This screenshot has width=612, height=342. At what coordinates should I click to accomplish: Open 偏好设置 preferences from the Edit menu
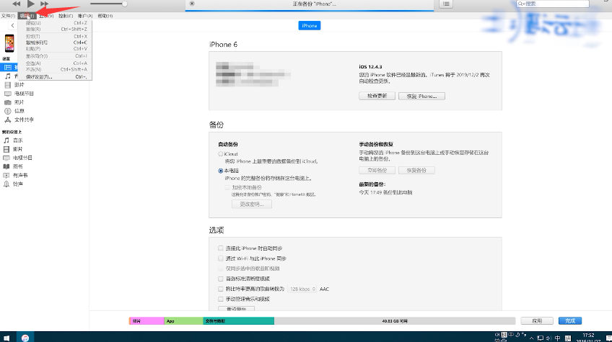55,77
